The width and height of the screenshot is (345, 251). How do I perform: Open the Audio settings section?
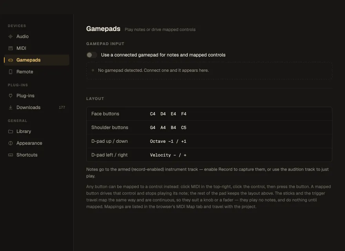[x=37, y=36]
